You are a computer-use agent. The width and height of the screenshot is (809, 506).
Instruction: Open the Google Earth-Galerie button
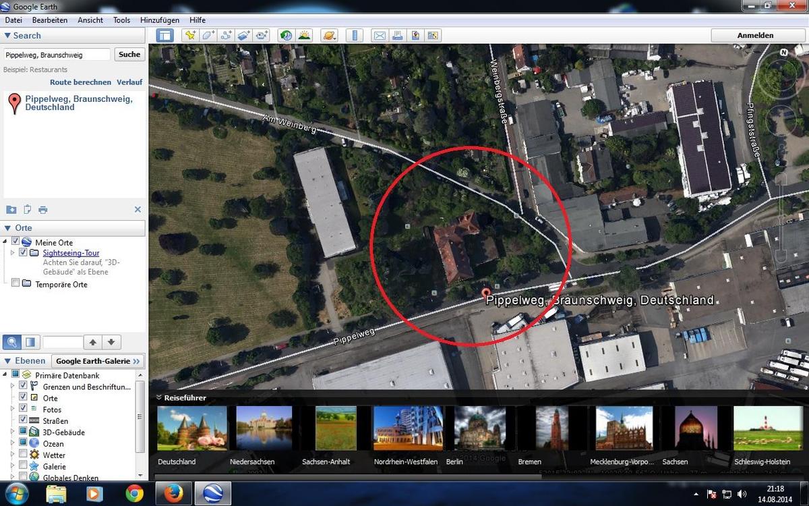(98, 361)
